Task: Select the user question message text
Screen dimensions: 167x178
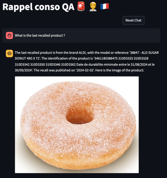Action: [40, 35]
